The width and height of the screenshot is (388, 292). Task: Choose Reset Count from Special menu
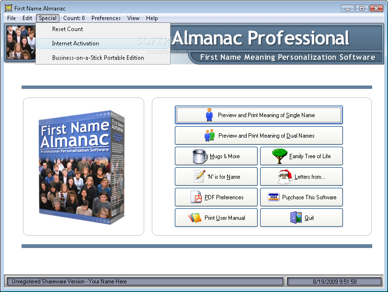click(103, 29)
